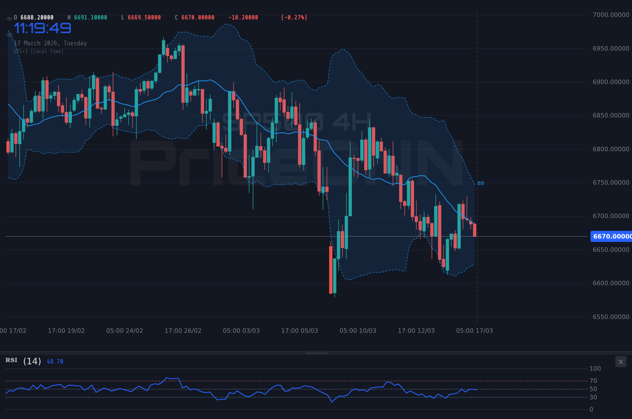Viewport: 632px width, 419px height.
Task: Click the UTC+3 (Local Time) timezone selector
Action: 38,51
